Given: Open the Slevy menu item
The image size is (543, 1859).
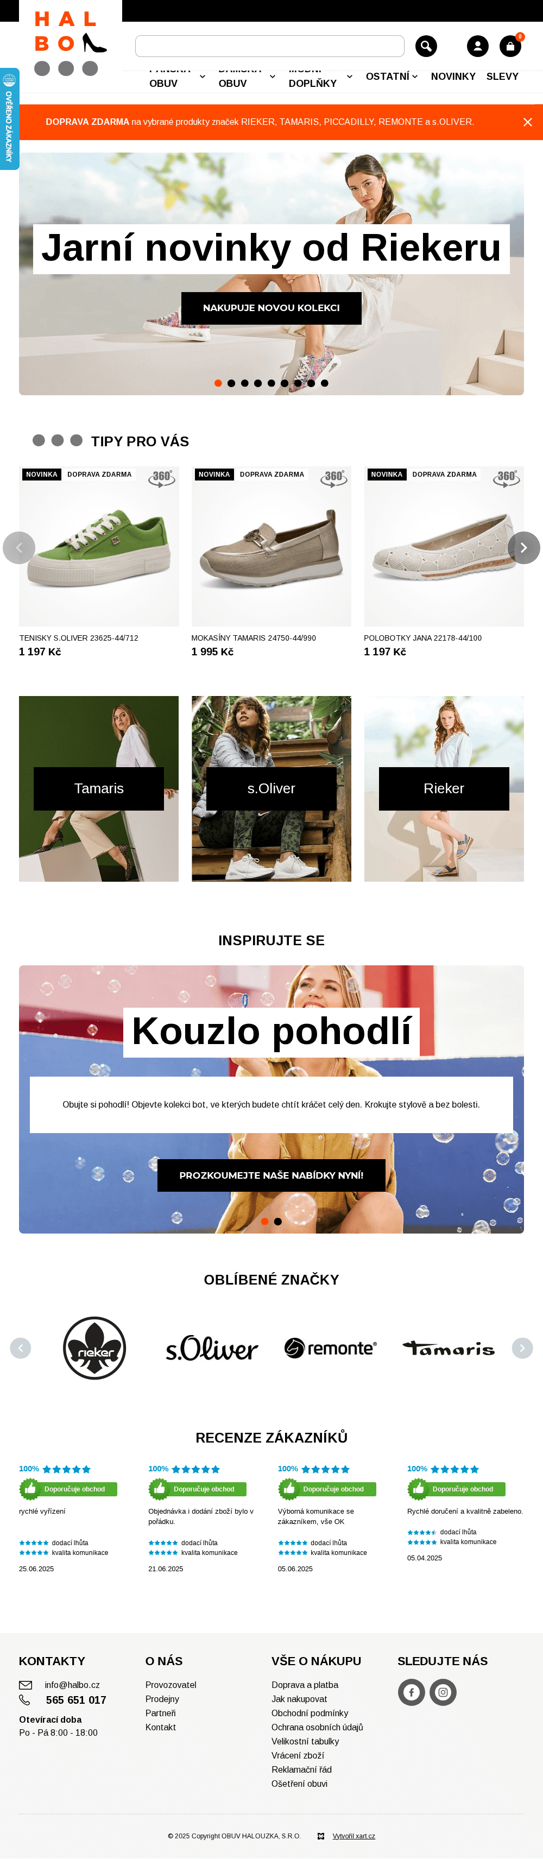Looking at the screenshot, I should (502, 77).
